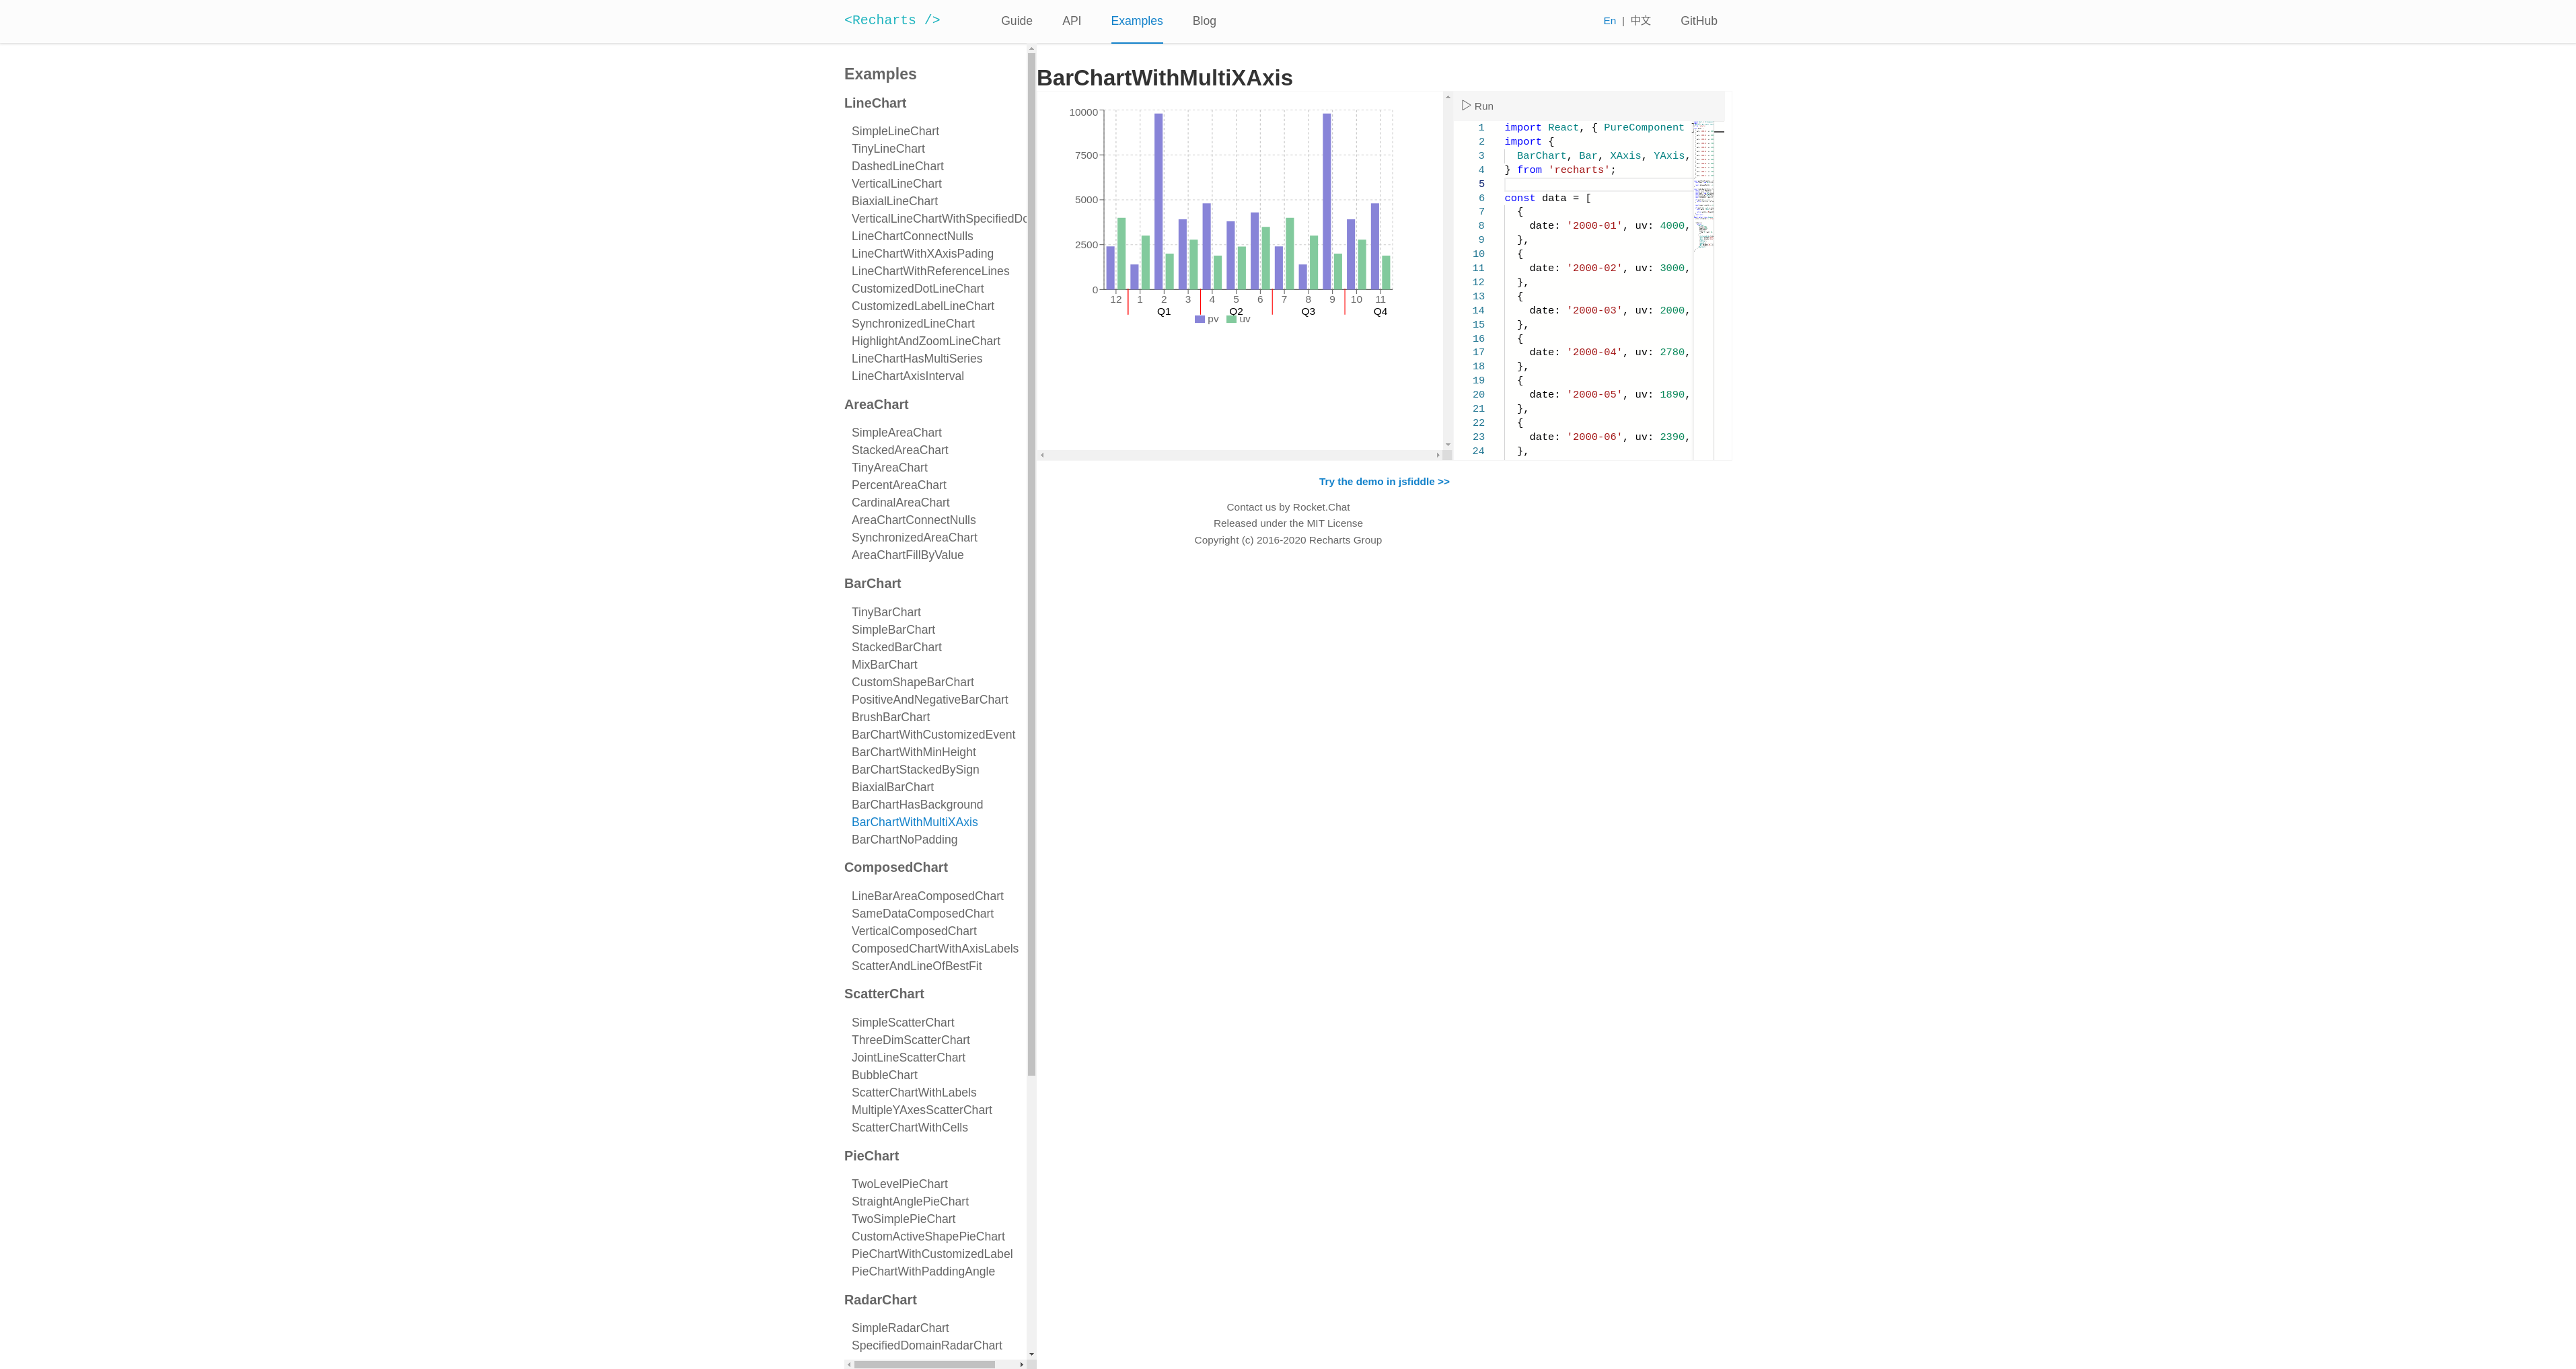The image size is (2576, 1369).
Task: Click line number 6 in the code editor
Action: point(1481,197)
